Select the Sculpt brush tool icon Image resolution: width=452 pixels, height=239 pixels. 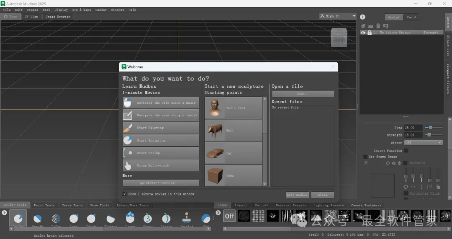coord(18,218)
